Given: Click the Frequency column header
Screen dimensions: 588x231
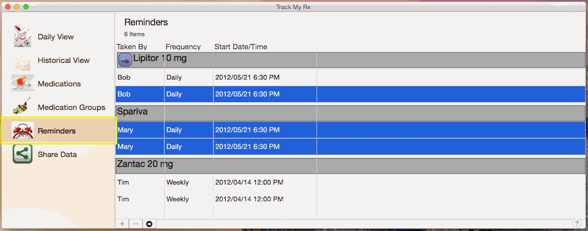Looking at the screenshot, I should point(183,47).
